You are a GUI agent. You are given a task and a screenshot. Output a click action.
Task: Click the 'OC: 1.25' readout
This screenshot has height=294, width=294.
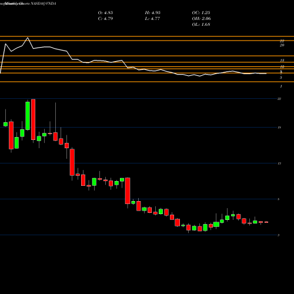point(201,13)
